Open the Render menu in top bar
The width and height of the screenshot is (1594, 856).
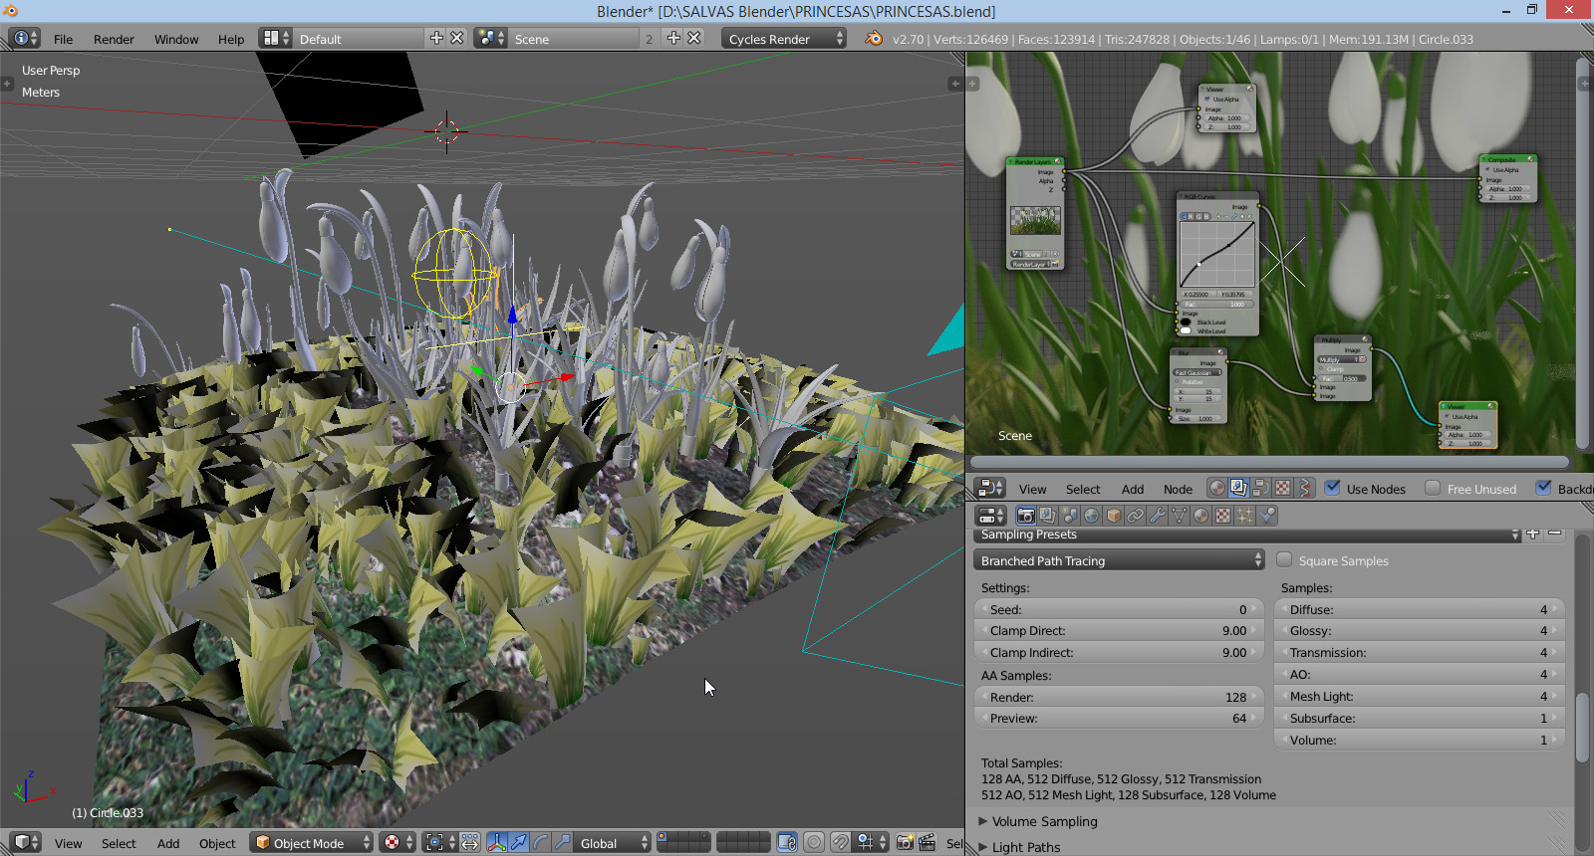(114, 39)
